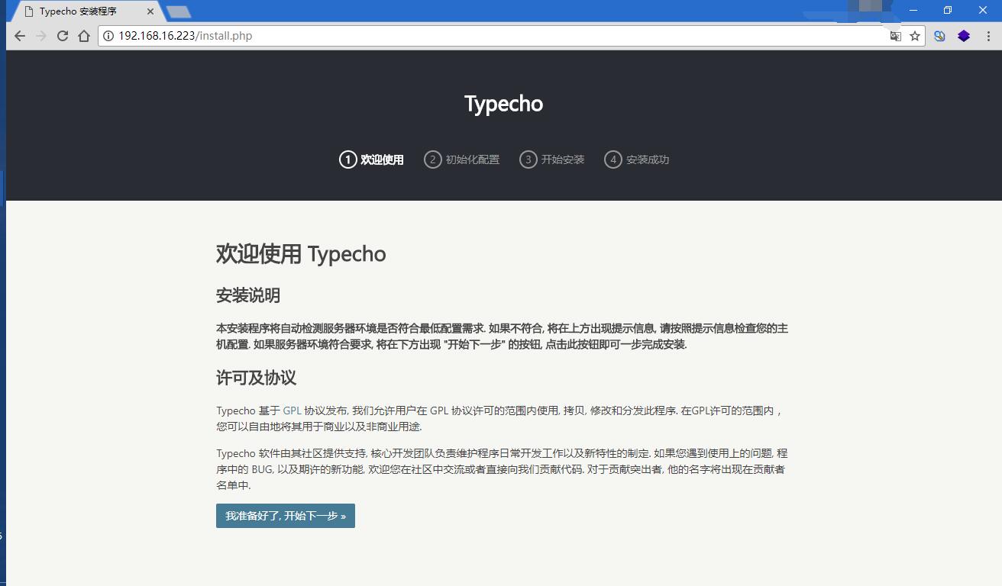View site info icon in address bar

click(108, 36)
